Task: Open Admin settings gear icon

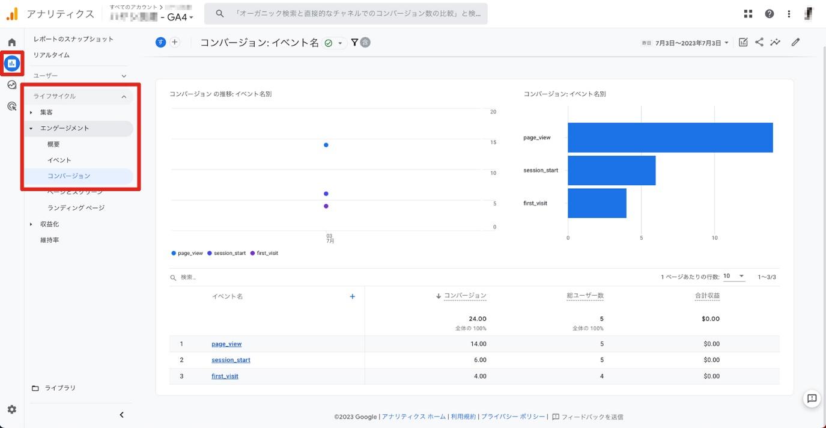Action: click(11, 409)
